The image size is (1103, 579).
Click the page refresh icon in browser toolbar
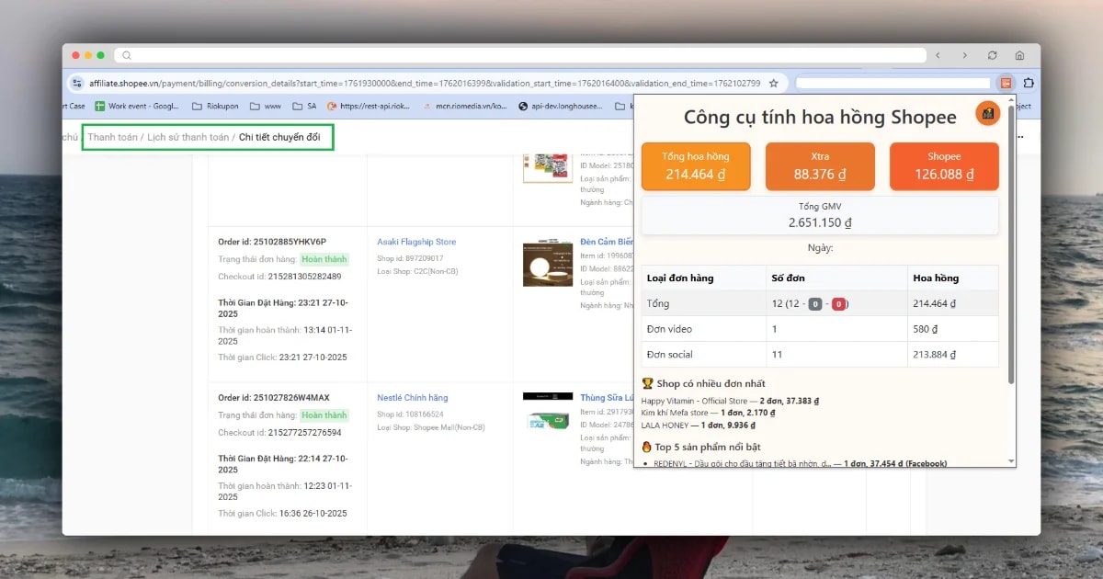992,55
